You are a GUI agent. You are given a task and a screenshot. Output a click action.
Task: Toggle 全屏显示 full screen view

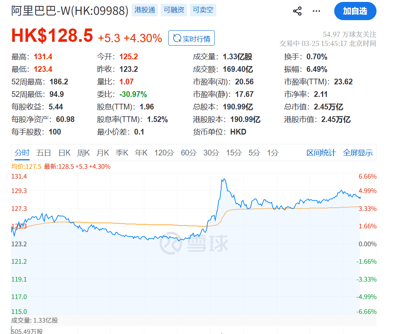pos(358,152)
